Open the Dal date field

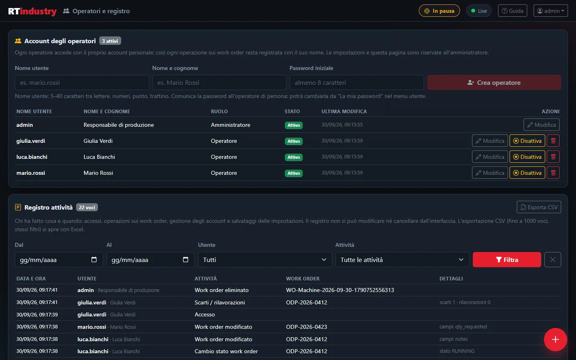pos(59,260)
